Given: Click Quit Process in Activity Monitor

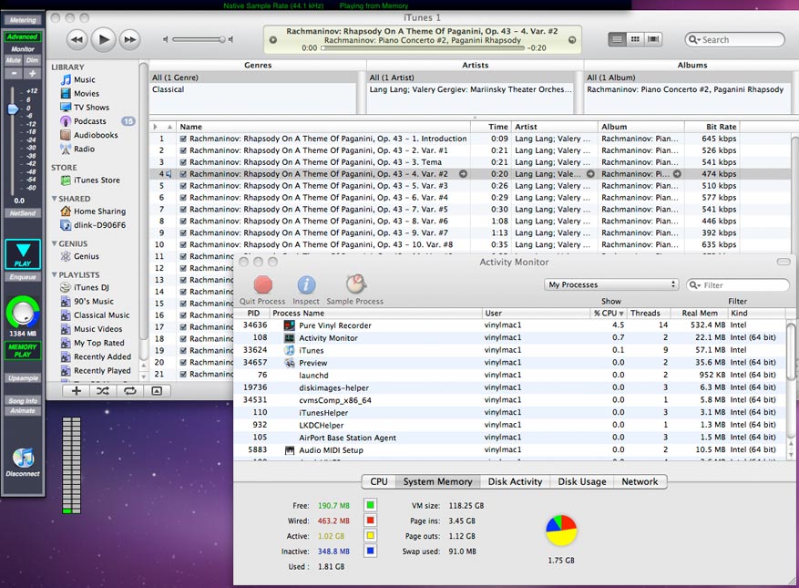Looking at the screenshot, I should click(x=262, y=290).
